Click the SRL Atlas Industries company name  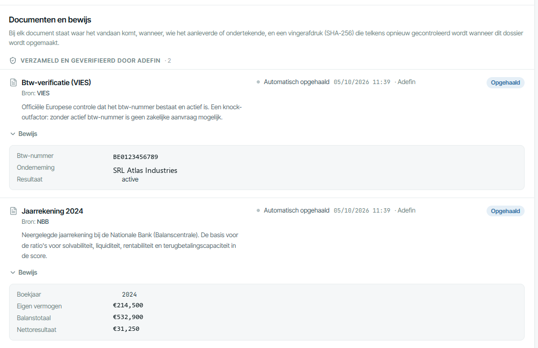pyautogui.click(x=145, y=170)
